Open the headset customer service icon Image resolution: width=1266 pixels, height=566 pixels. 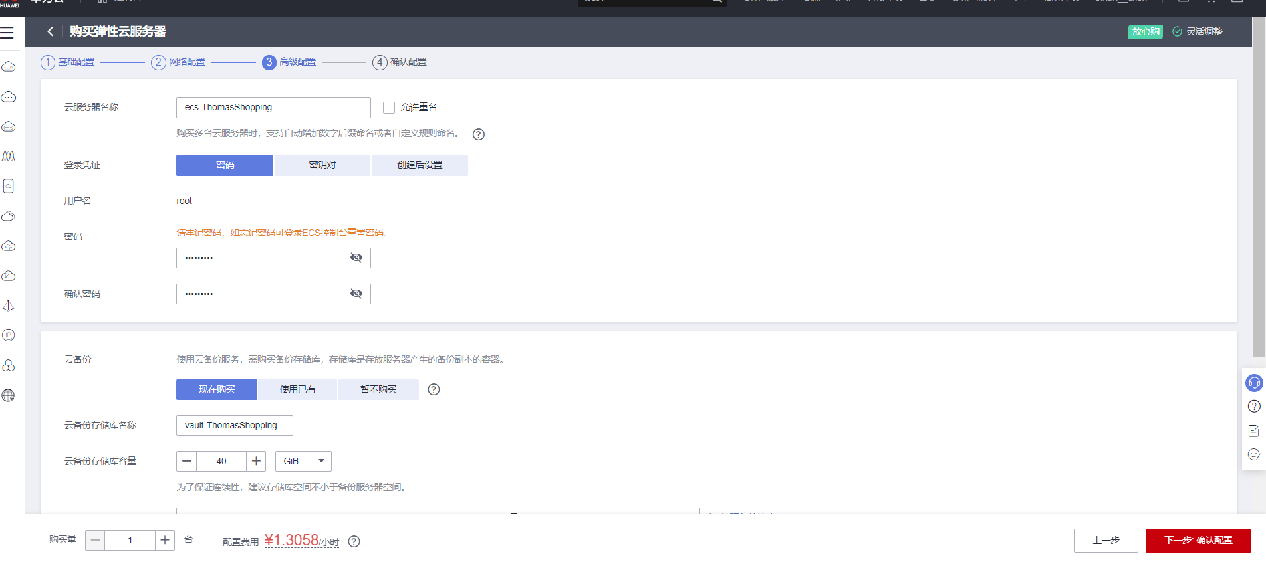(x=1254, y=383)
